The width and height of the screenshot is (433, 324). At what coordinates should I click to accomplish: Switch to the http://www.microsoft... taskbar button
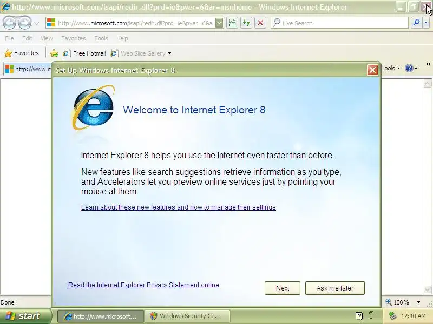pyautogui.click(x=101, y=316)
